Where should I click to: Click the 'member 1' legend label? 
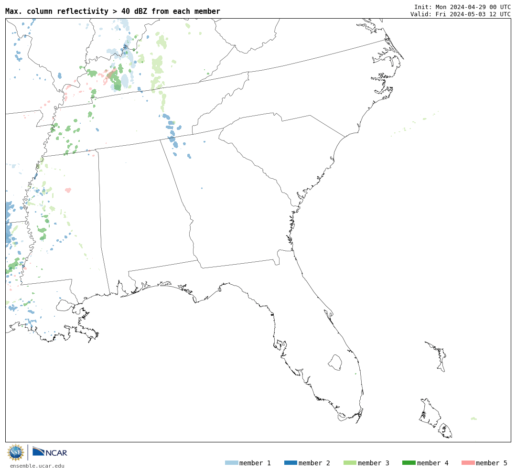click(x=255, y=463)
